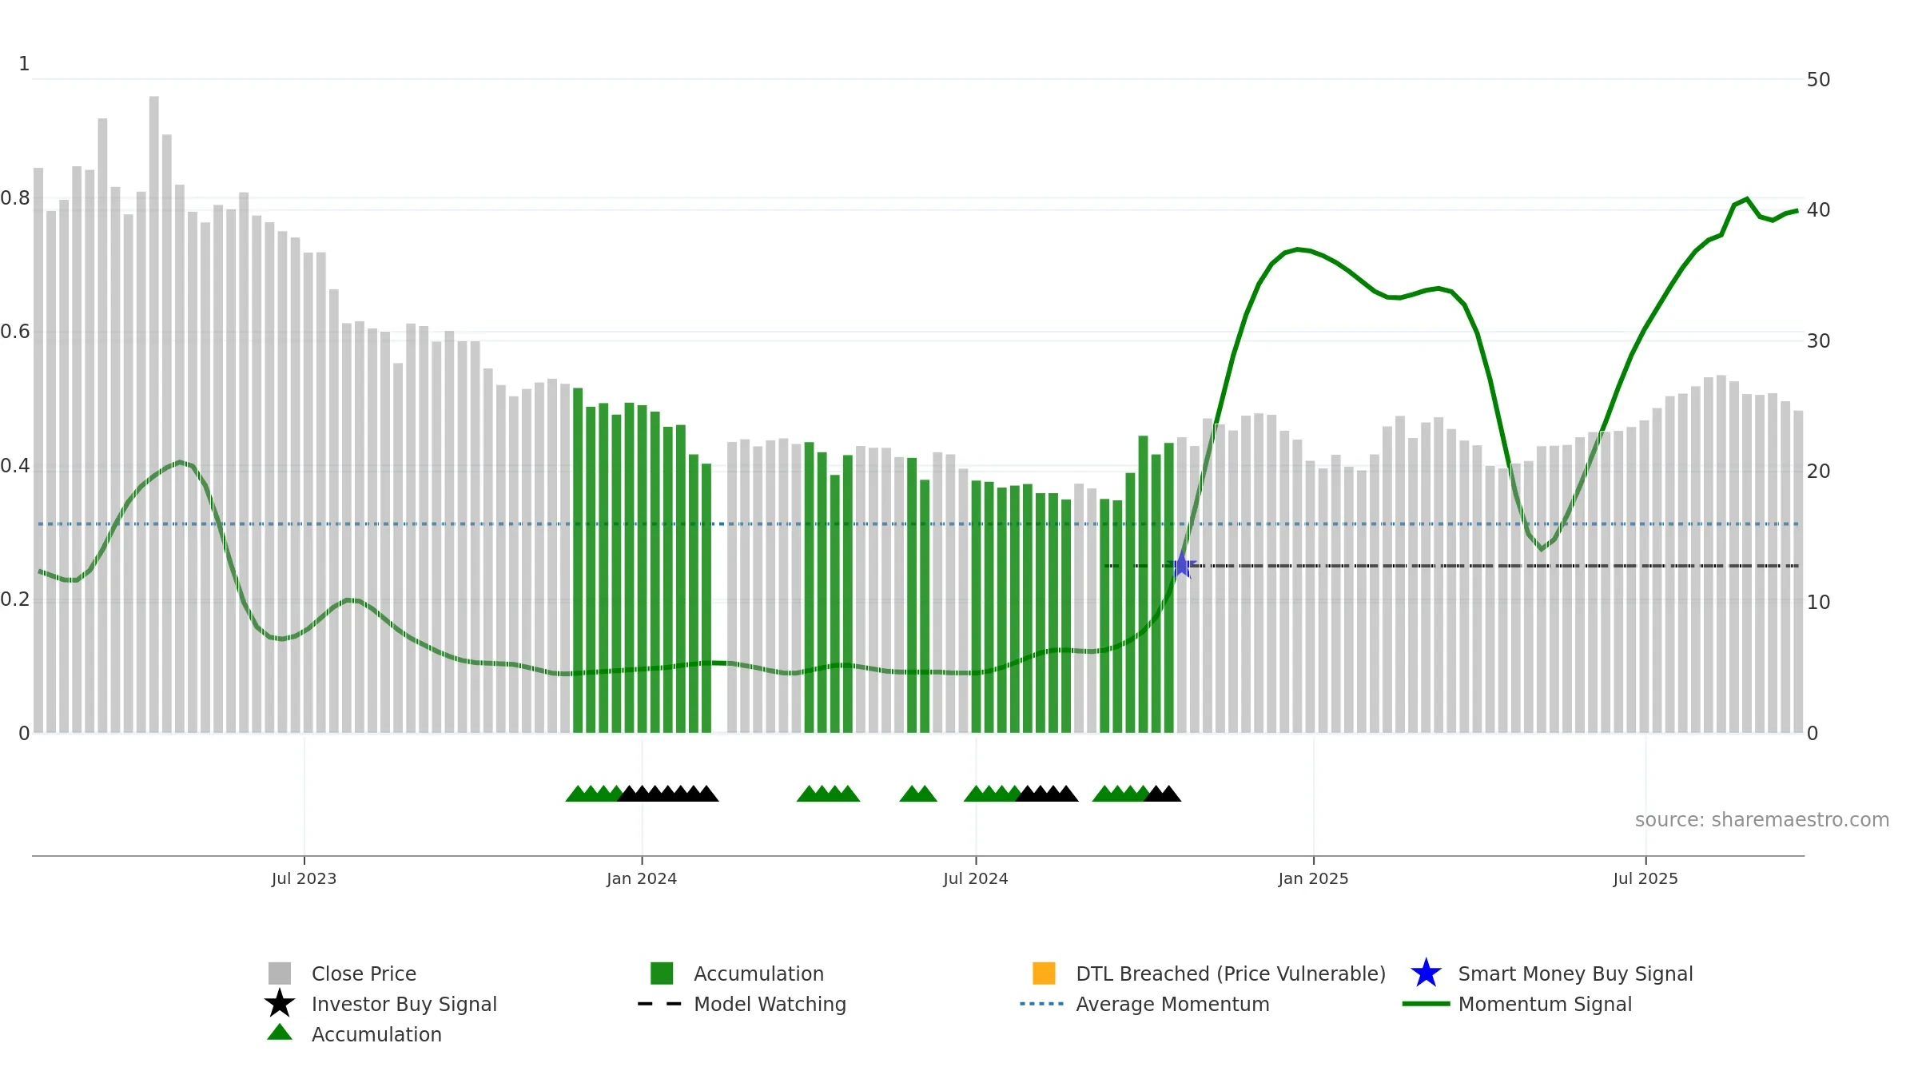Click the Jan 2024 axis label
Image resolution: width=1918 pixels, height=1079 pixels.
click(642, 879)
